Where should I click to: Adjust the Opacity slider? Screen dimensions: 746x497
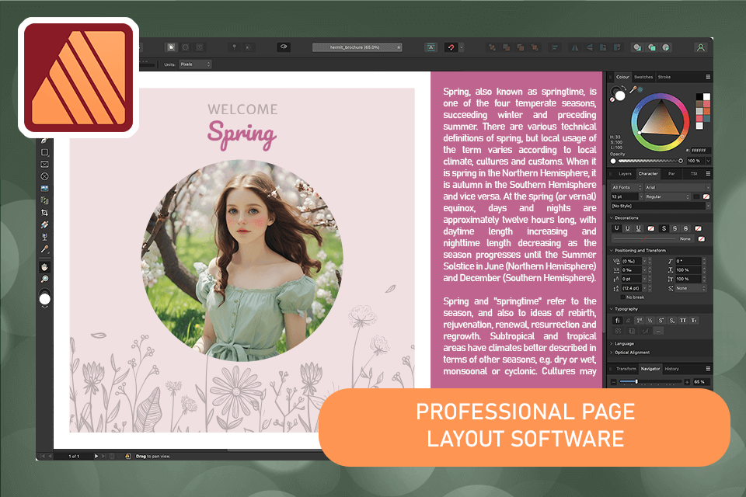click(x=647, y=161)
